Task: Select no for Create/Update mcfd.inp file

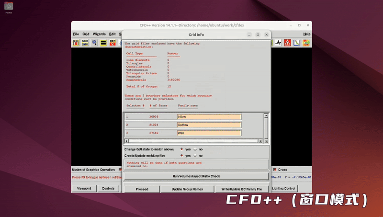Action: (x=195, y=155)
